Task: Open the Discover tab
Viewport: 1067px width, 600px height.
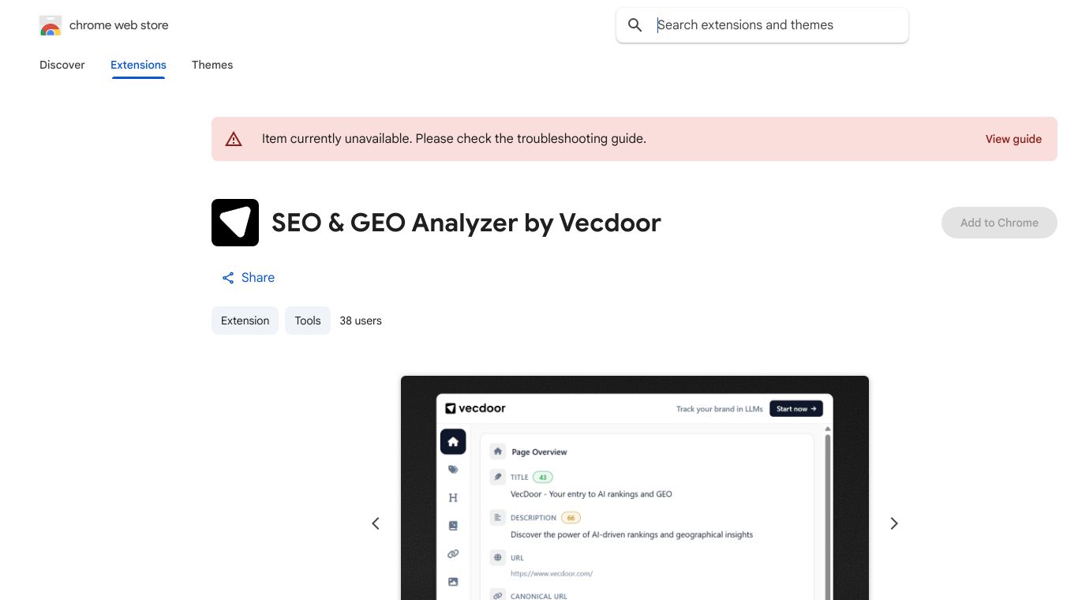Action: click(x=62, y=65)
